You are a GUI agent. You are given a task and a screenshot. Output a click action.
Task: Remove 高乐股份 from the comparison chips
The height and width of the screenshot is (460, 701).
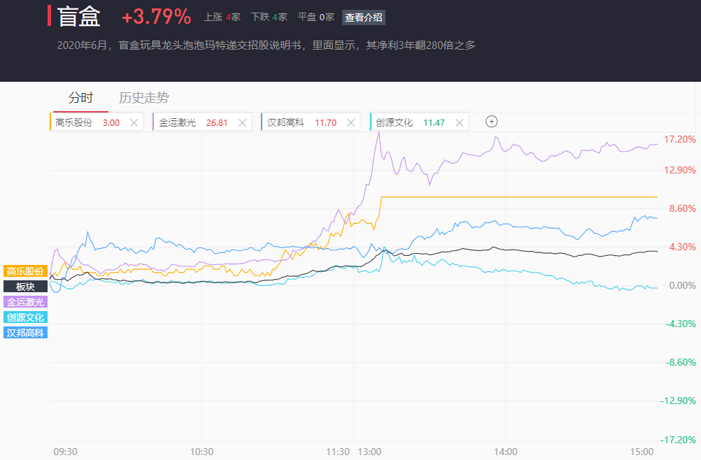point(134,122)
